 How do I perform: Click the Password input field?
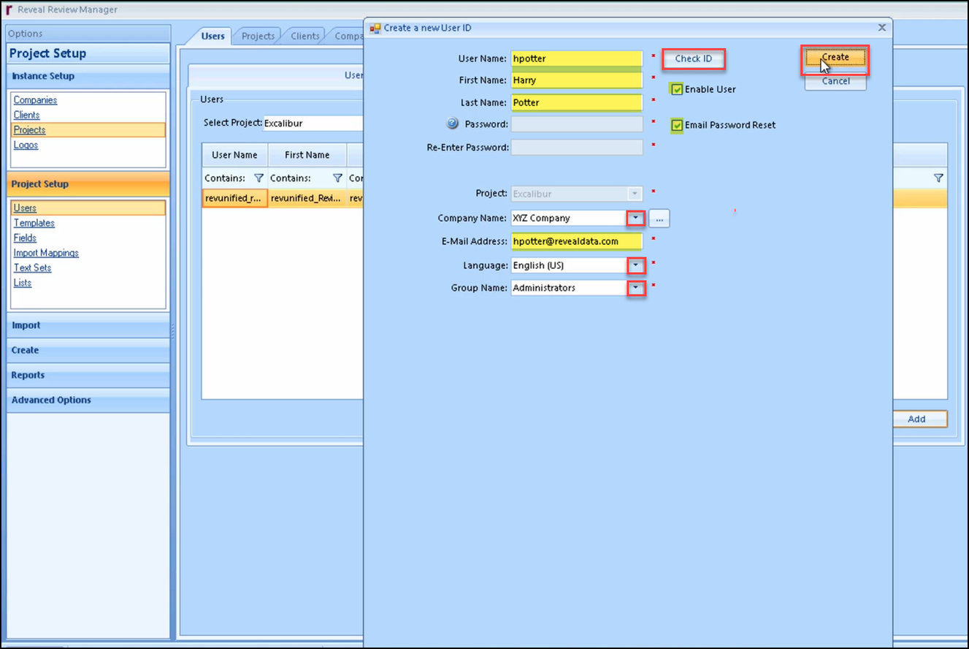point(577,124)
